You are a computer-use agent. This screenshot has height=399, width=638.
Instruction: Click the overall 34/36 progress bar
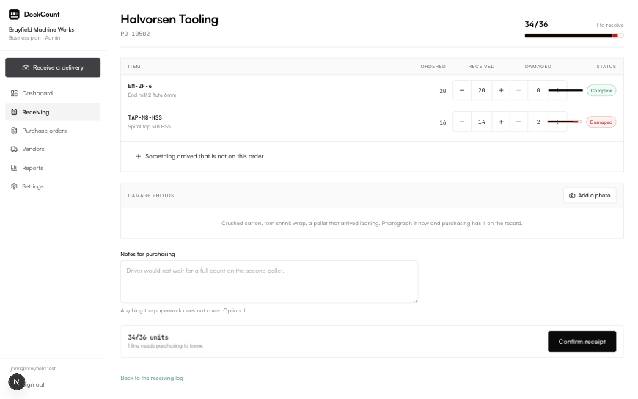point(574,36)
